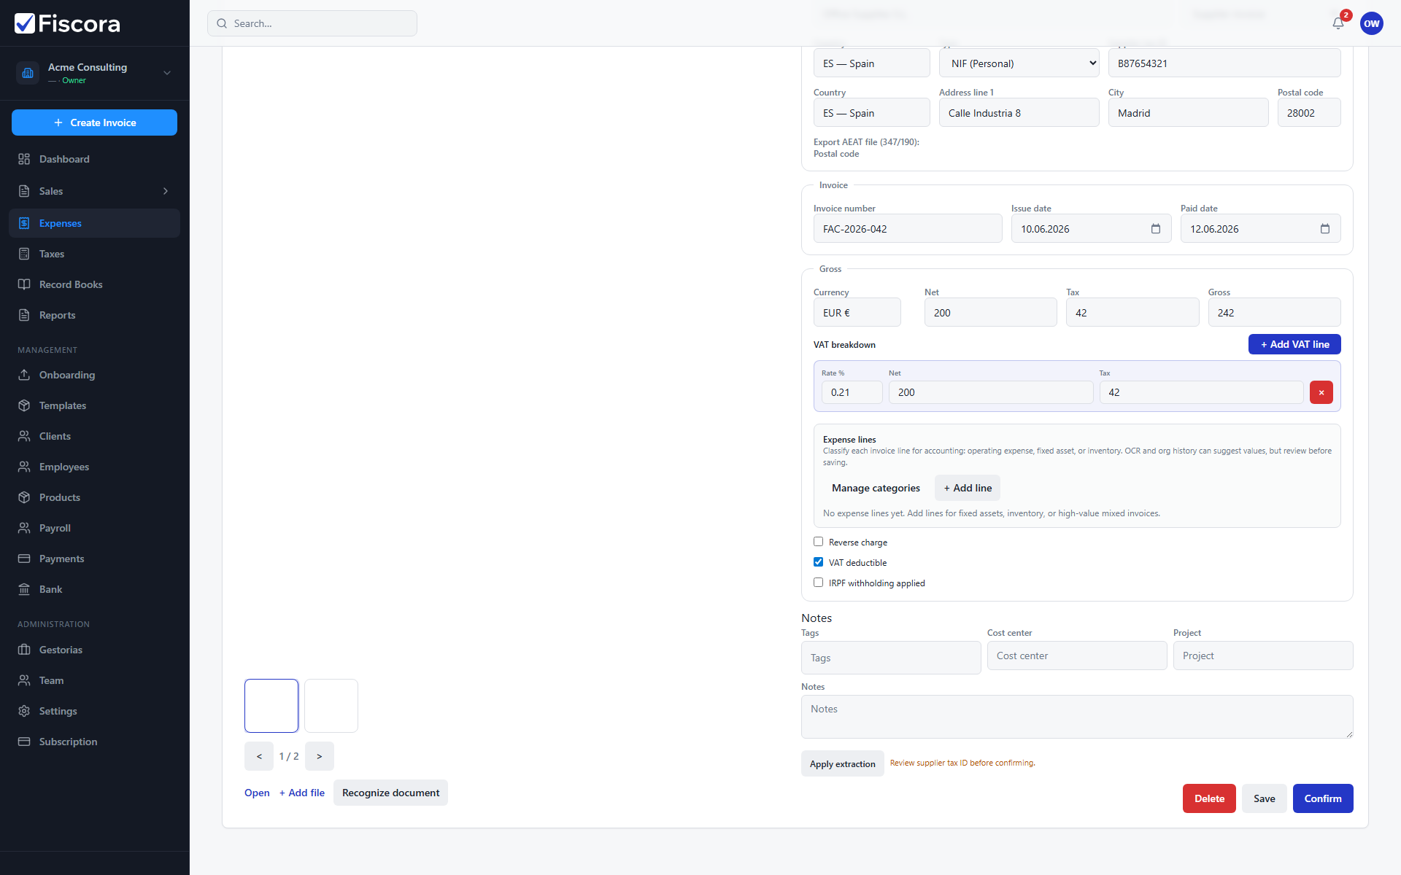Click the Expenses receipt icon

24,223
